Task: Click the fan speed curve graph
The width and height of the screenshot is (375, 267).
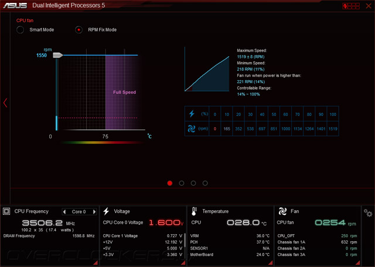Action: (x=207, y=69)
